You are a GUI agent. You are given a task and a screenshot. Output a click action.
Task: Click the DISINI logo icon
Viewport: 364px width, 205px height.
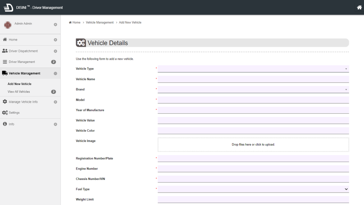coord(8,8)
